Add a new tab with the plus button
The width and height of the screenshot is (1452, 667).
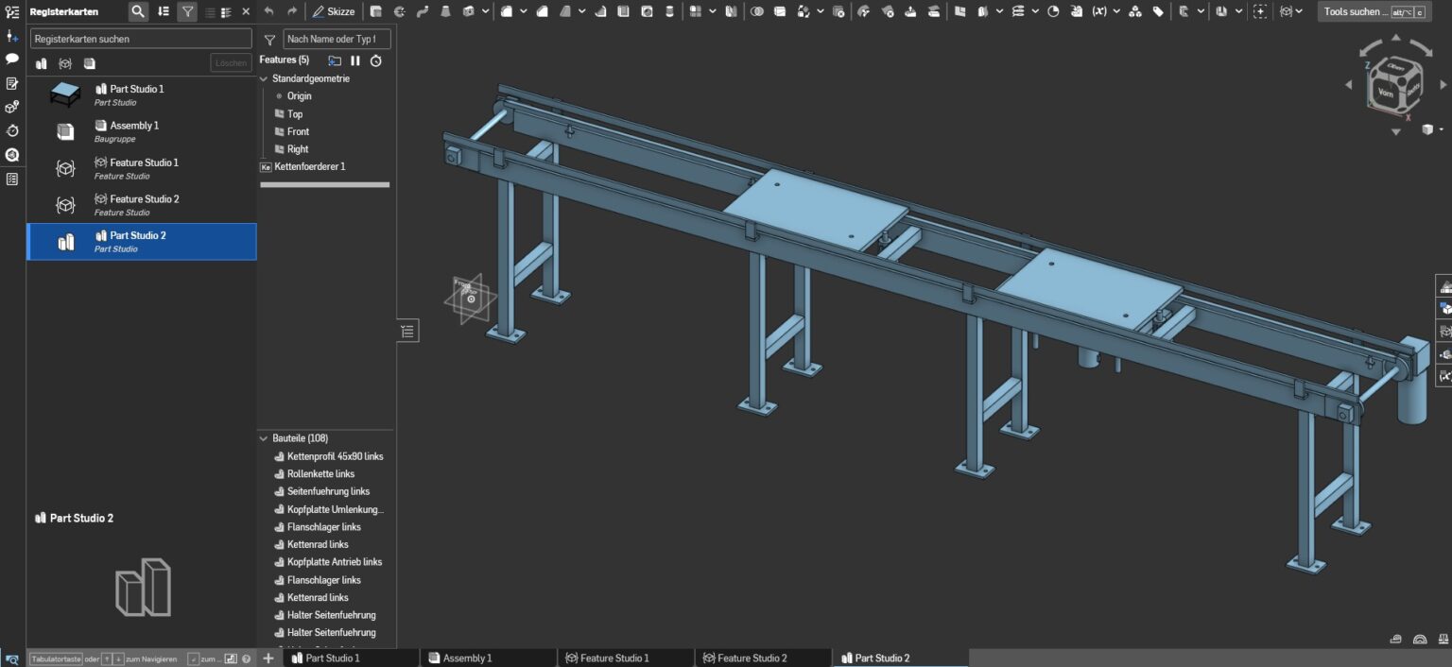coord(268,658)
